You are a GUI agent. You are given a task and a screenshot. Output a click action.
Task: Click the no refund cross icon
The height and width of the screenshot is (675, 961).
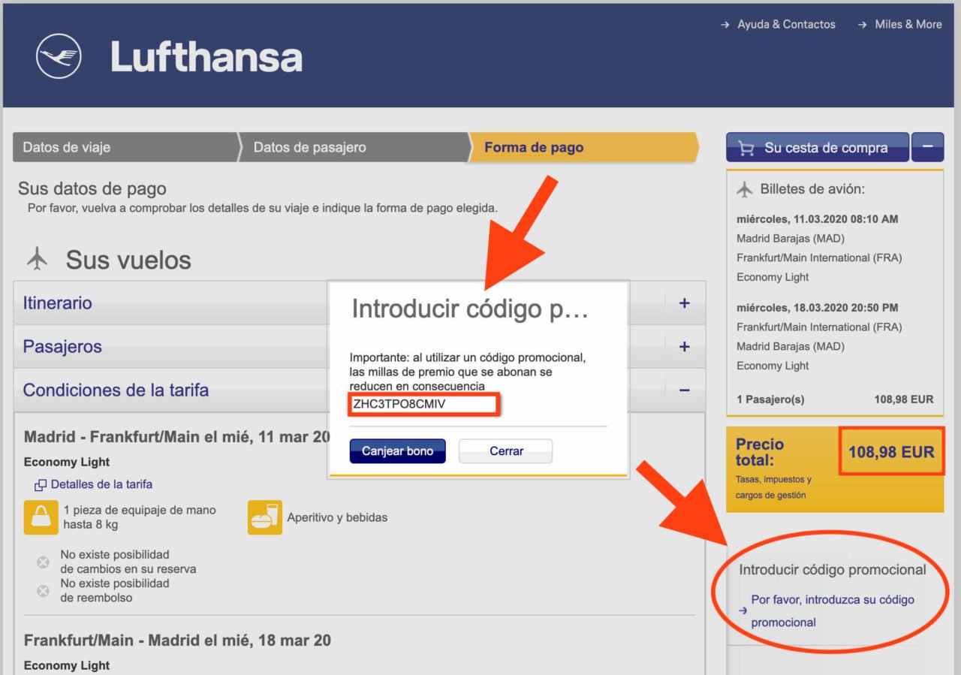[44, 591]
